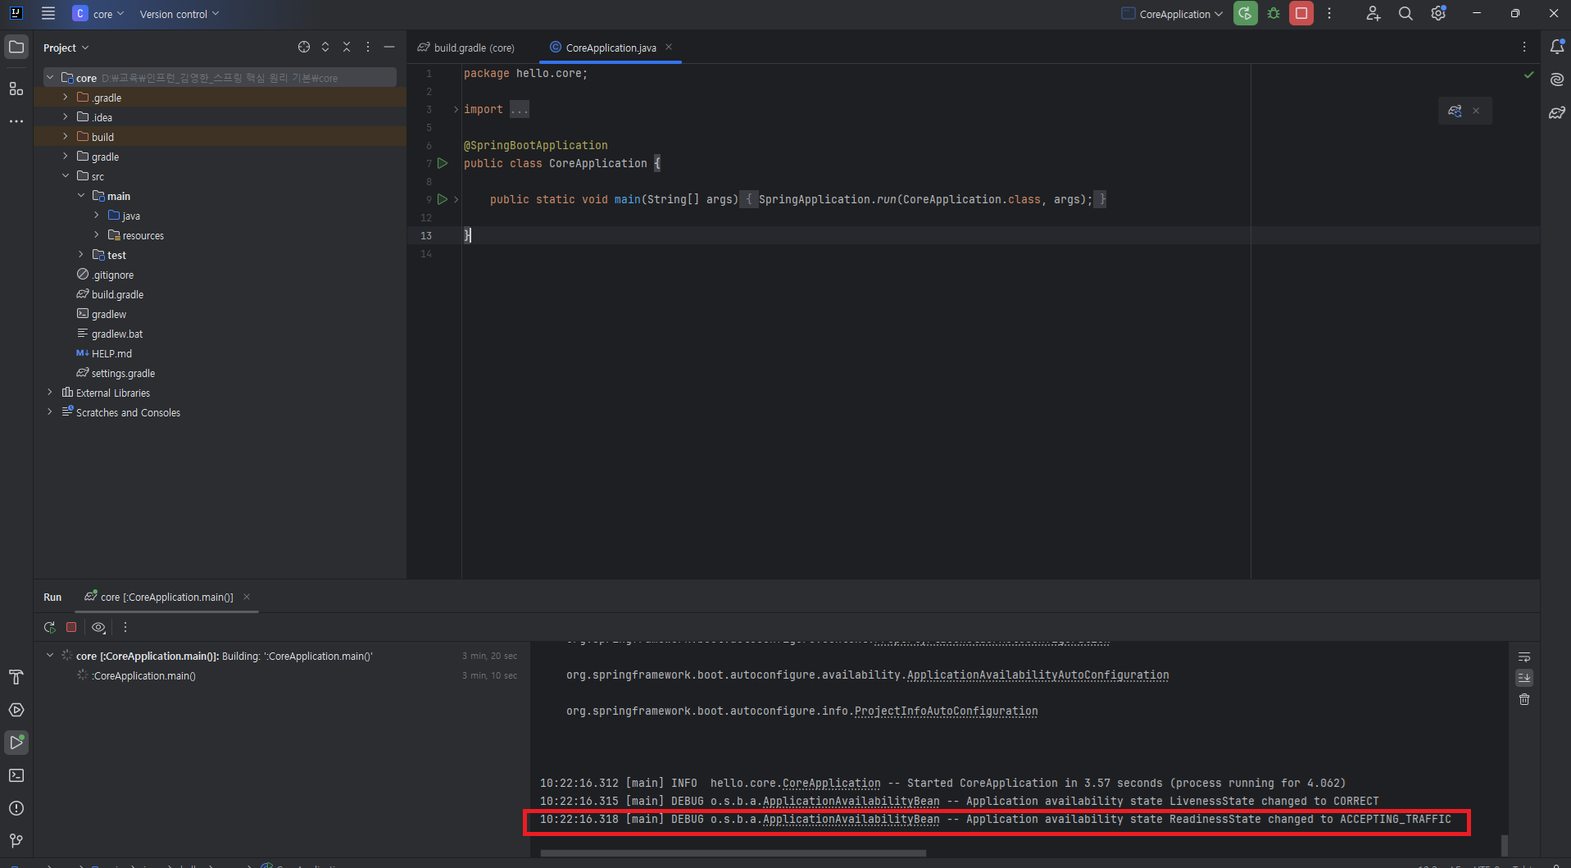Clear console with trash icon
Screen dimensions: 1571x868
click(x=1524, y=699)
